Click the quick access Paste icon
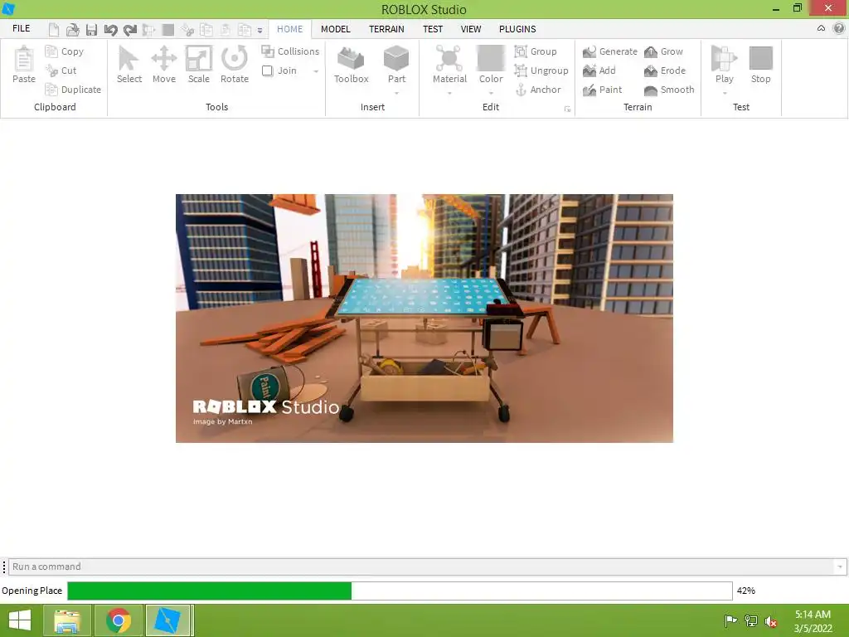The height and width of the screenshot is (637, 849). click(x=226, y=29)
